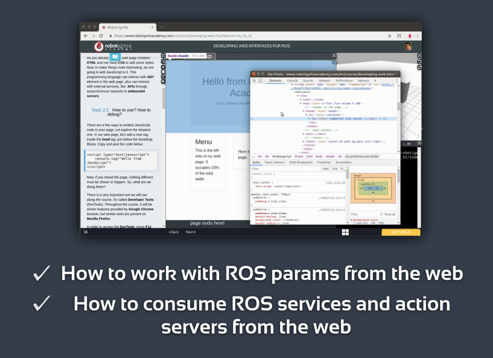
Task: Expand the head element node
Action: pos(300,100)
